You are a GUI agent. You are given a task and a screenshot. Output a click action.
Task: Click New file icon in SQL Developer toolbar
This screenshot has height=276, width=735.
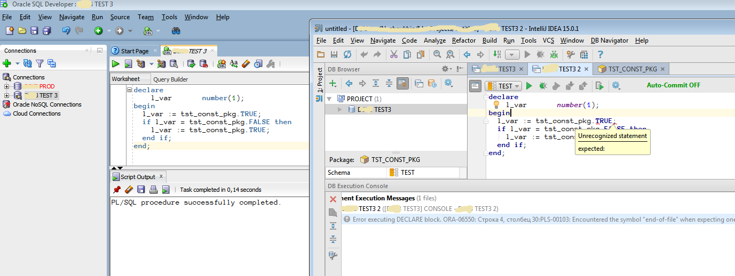point(9,31)
